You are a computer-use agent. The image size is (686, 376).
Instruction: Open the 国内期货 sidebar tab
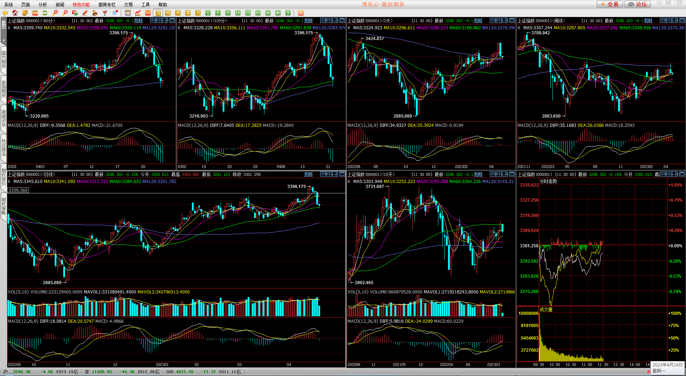click(x=4, y=59)
